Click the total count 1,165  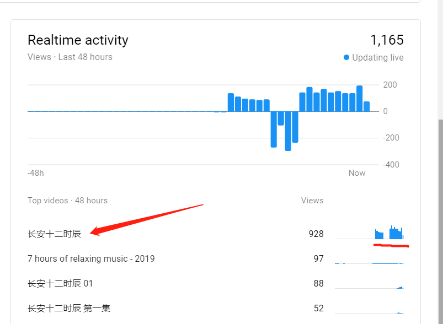(x=387, y=40)
